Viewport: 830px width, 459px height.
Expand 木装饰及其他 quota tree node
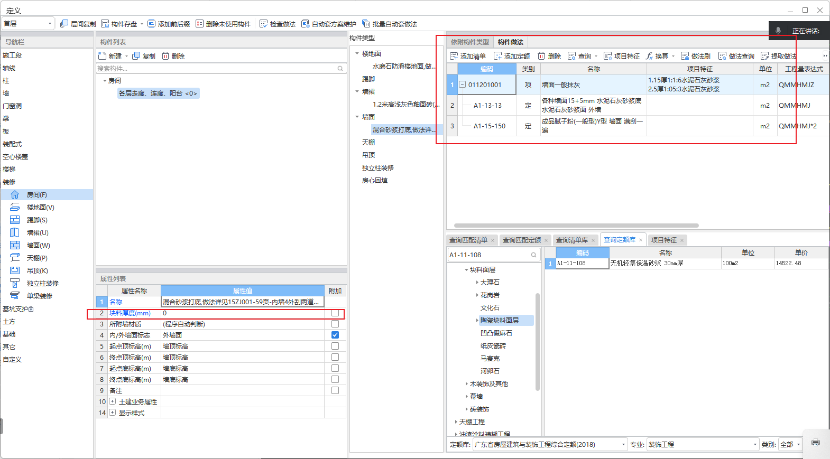click(x=466, y=384)
